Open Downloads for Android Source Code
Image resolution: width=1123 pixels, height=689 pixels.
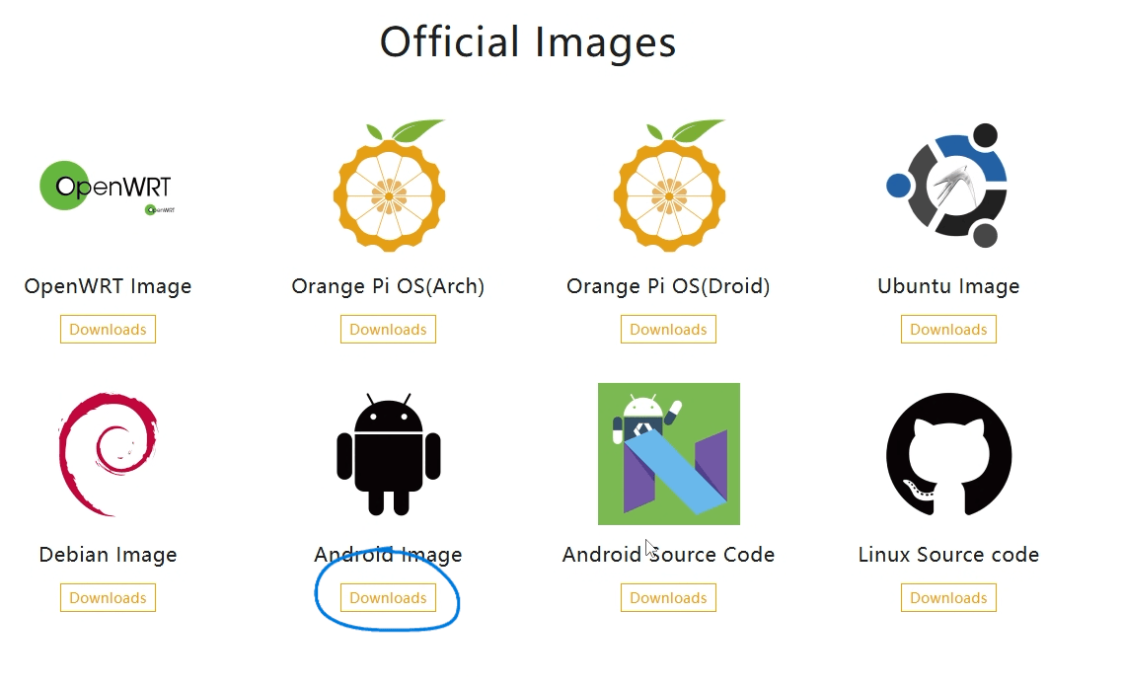coord(668,598)
